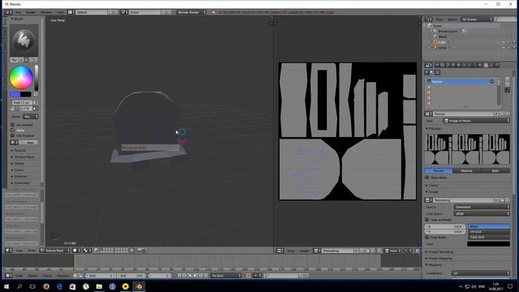Open the Texture properties tab icon

coord(486,65)
